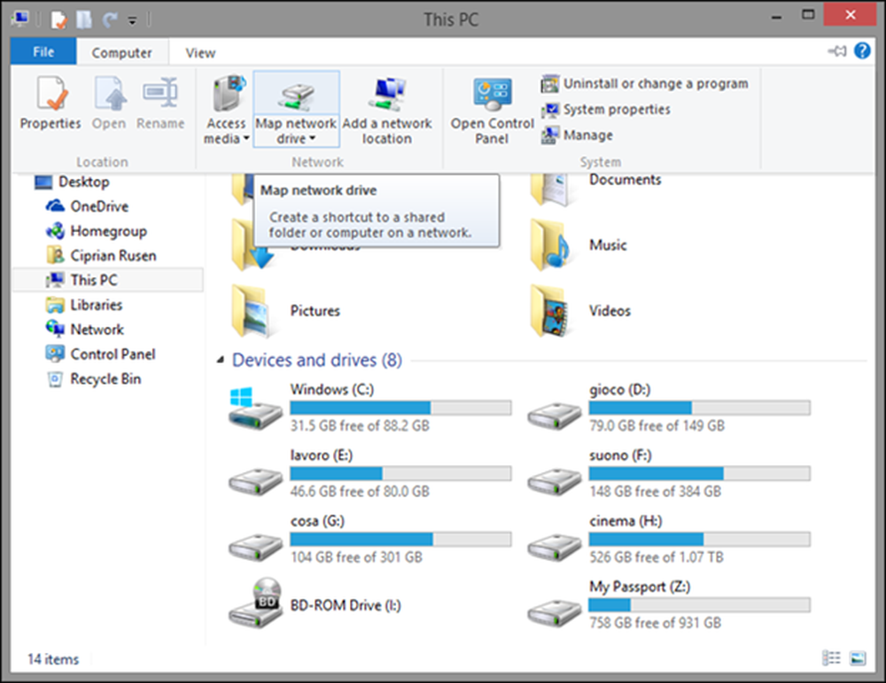Viewport: 886px width, 683px height.
Task: Collapse the Devices and drives group
Action: click(x=221, y=360)
